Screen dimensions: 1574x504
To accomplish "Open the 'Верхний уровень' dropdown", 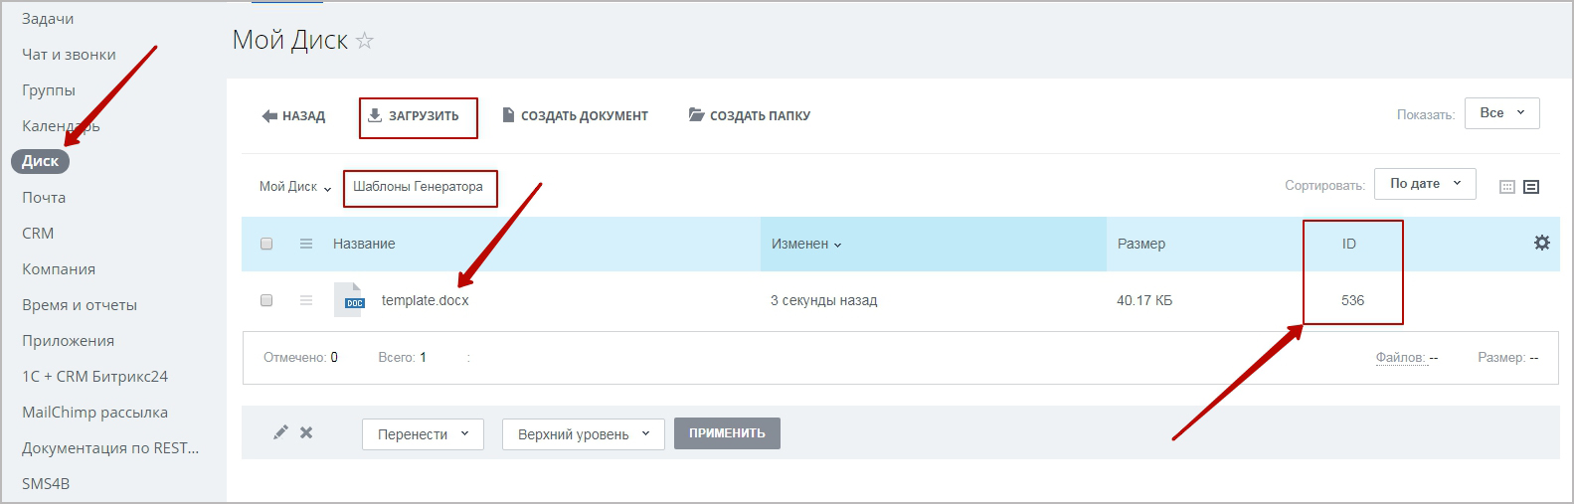I will [x=583, y=434].
